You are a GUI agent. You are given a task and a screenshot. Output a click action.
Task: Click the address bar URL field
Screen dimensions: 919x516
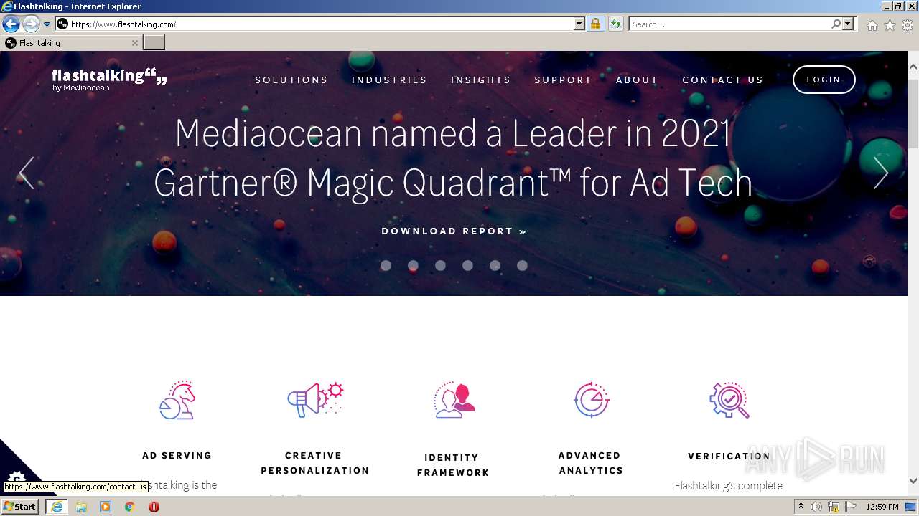314,24
